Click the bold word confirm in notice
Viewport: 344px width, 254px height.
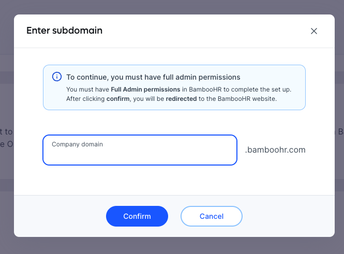point(118,99)
